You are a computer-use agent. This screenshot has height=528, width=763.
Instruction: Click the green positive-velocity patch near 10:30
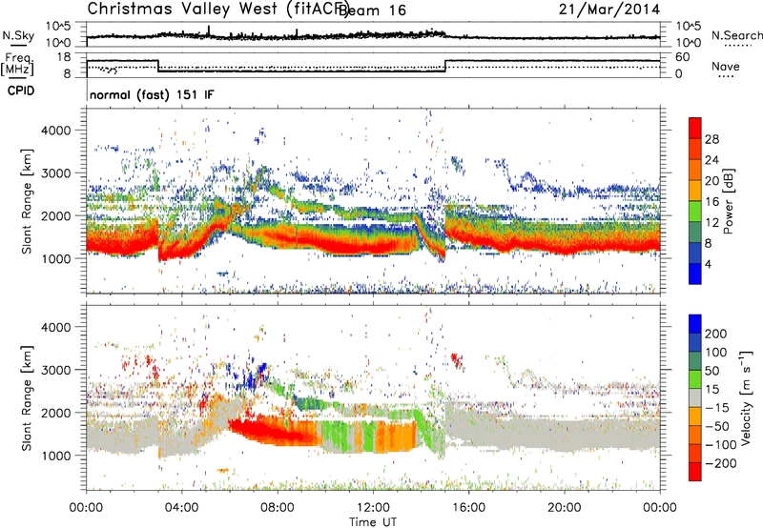(339, 436)
